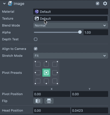Collapse the Image component section

point(4,4)
